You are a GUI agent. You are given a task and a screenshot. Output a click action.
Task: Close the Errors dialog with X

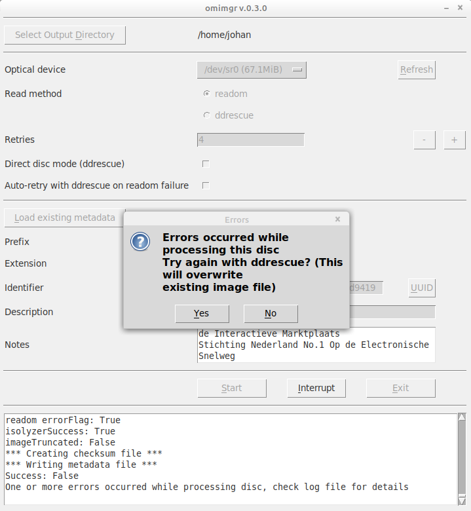337,219
